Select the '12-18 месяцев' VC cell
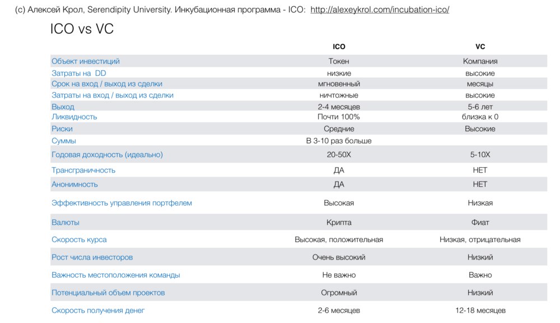560x323 pixels. pos(480,310)
